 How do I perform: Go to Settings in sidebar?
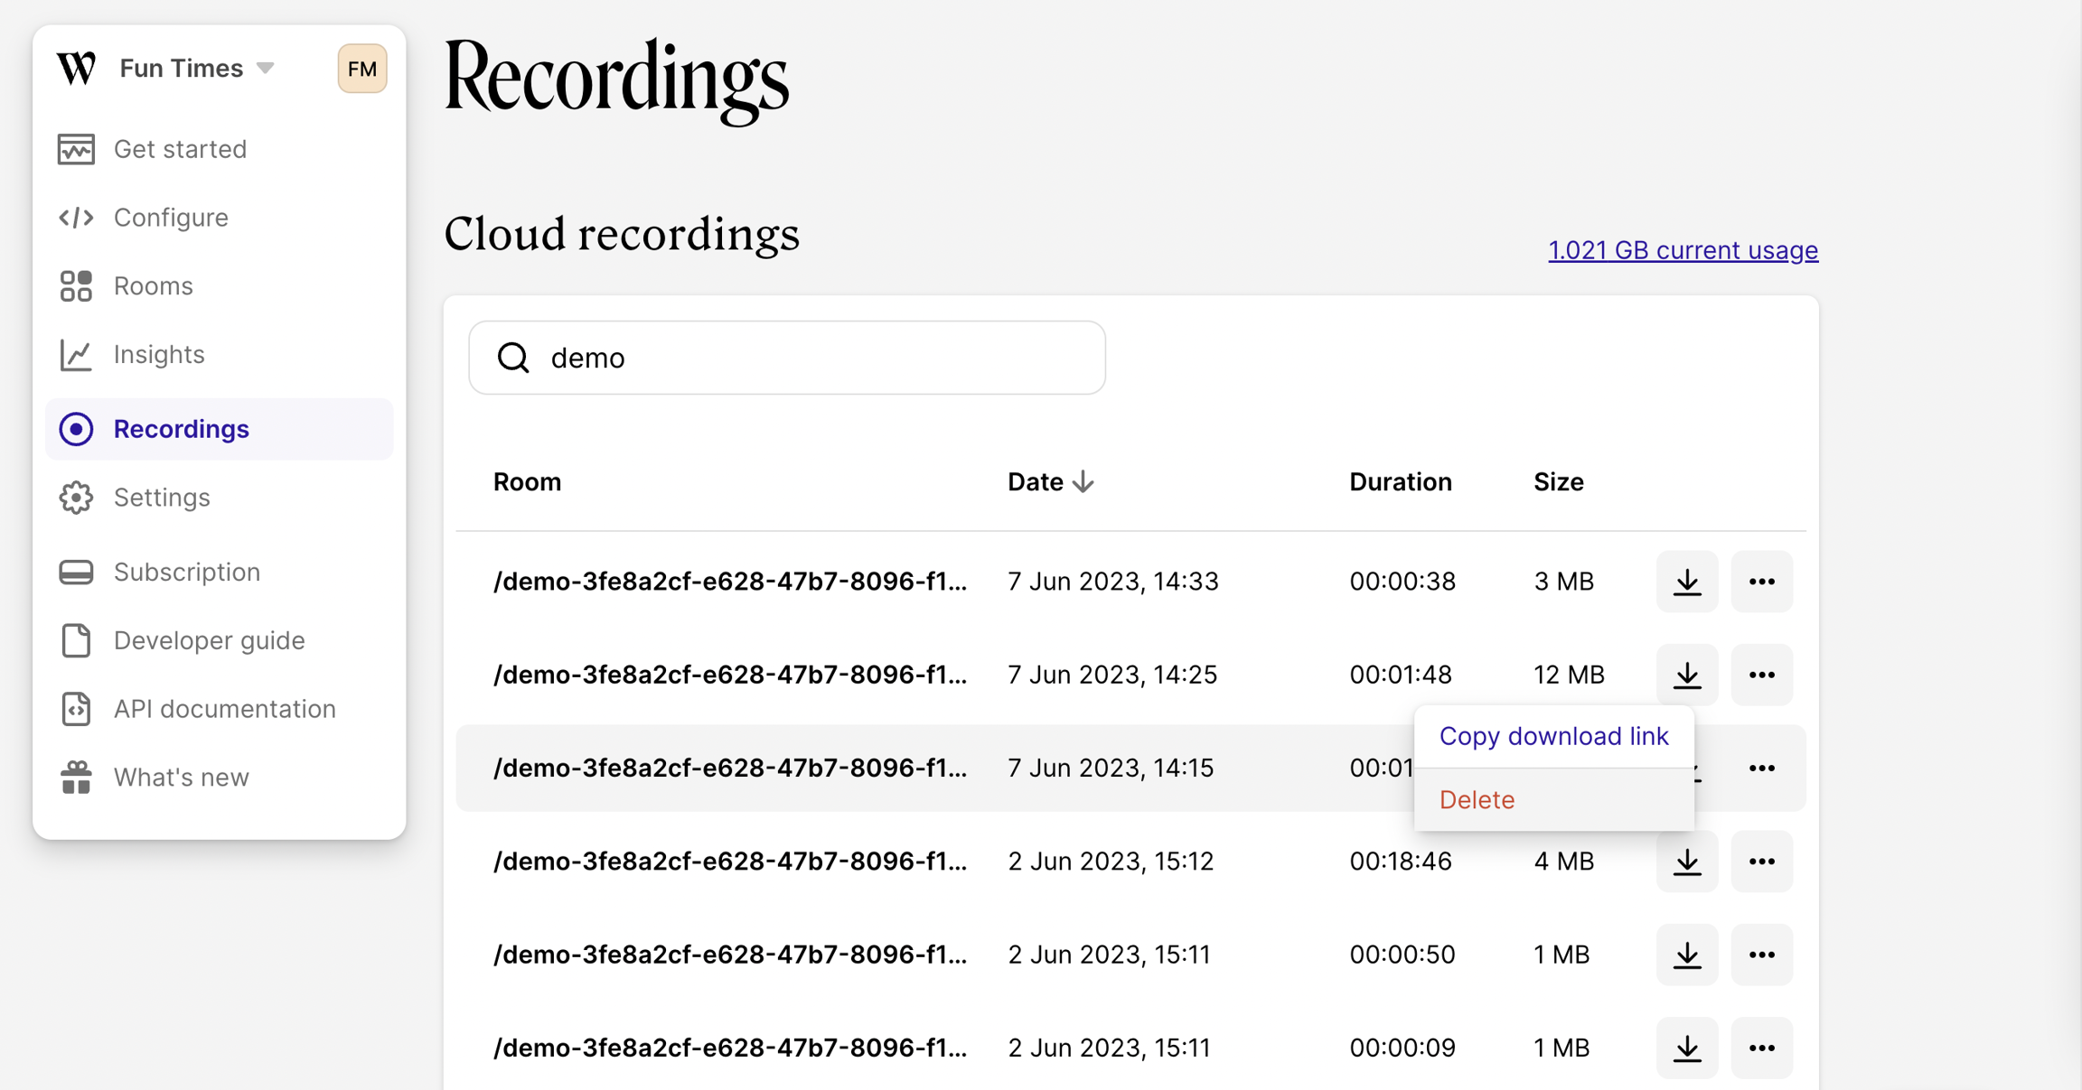[x=162, y=498]
